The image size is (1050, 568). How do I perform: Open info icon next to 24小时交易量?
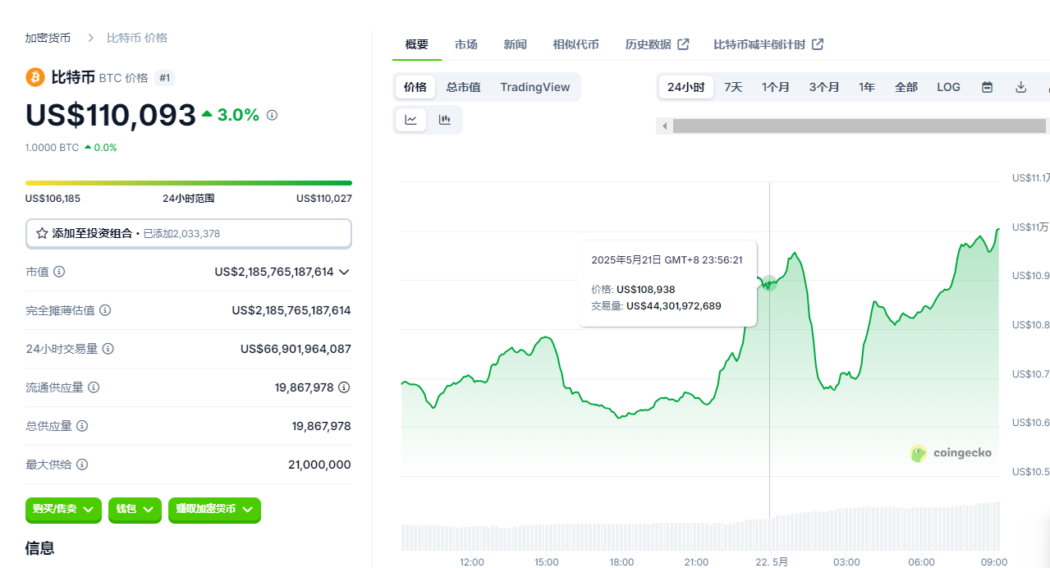108,349
